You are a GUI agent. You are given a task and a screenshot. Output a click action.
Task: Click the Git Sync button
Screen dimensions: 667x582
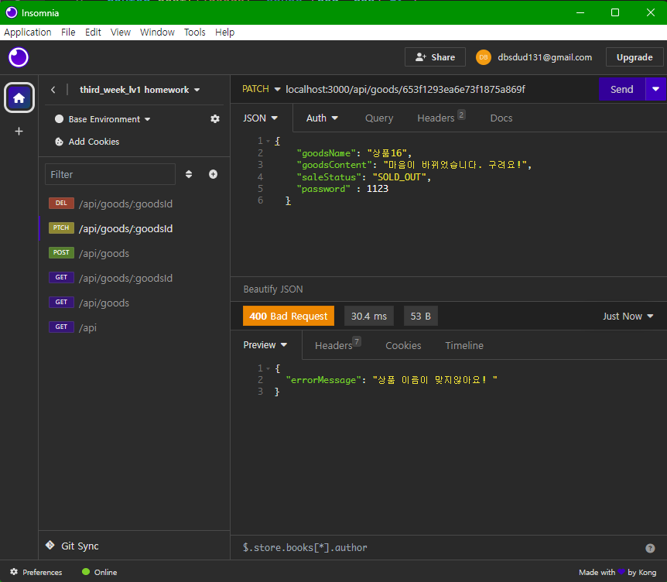[x=72, y=546]
